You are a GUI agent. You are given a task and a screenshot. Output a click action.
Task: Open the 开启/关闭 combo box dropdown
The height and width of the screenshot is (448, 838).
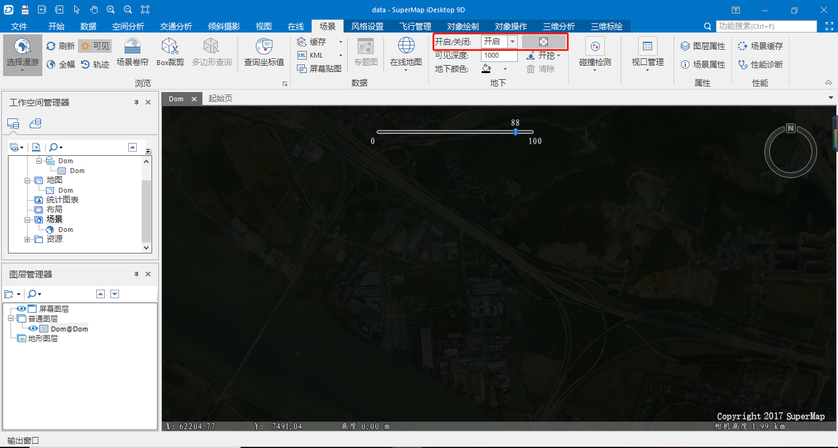click(x=512, y=41)
